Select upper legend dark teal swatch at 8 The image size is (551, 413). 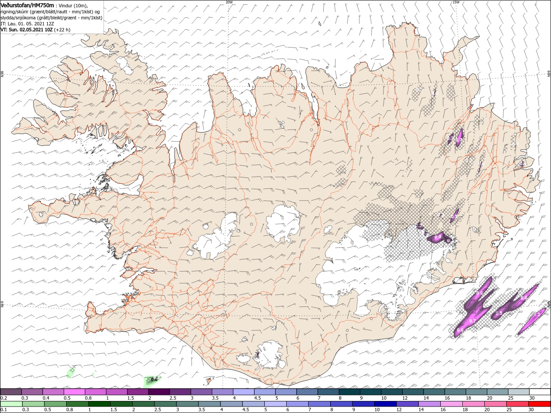[x=349, y=392]
